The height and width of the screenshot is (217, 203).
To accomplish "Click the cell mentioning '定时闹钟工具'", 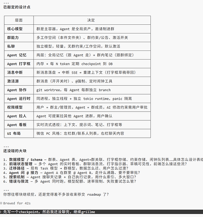I will (92, 81).
